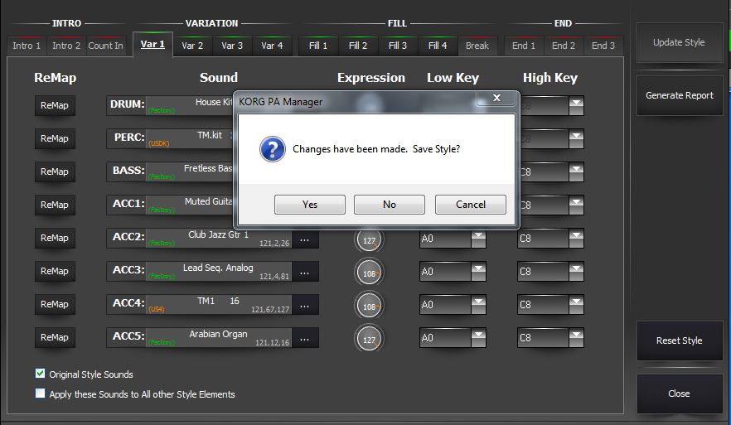Viewport: 731px width, 425px height.
Task: Enable Apply these Sounds to All Elements
Action: [x=41, y=394]
